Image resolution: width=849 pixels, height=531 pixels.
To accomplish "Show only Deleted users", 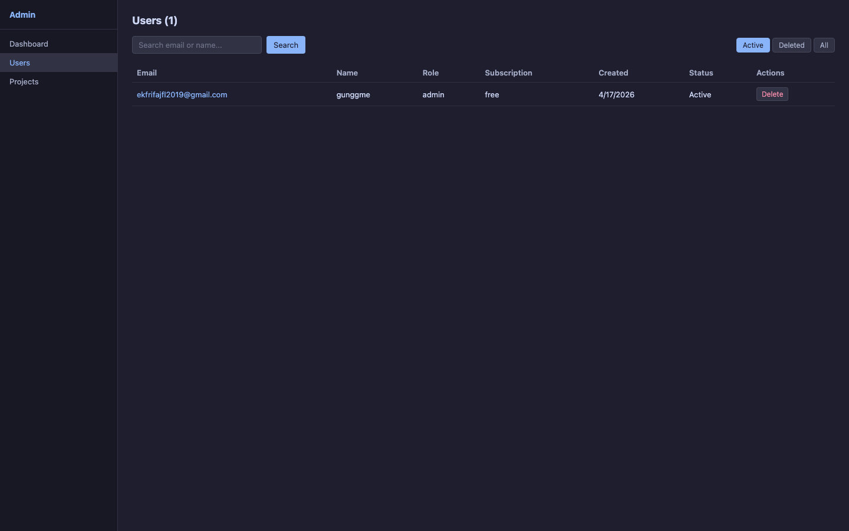I will point(791,45).
